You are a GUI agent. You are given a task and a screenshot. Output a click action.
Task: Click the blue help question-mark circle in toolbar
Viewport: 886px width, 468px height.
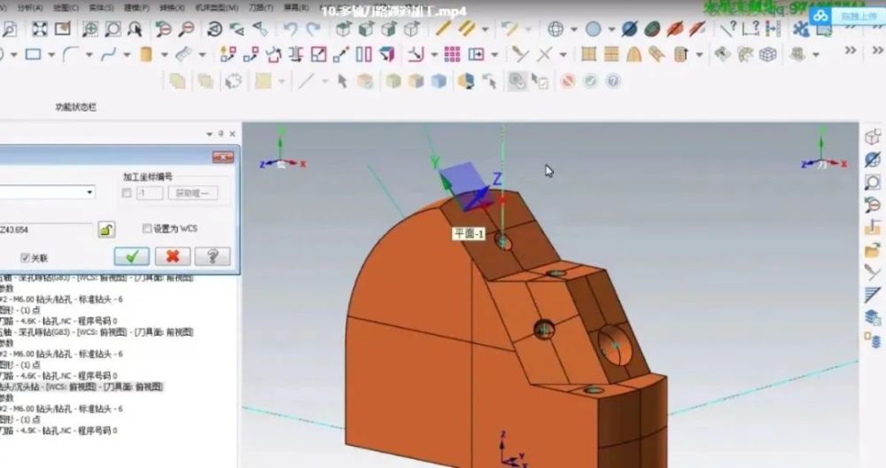[x=613, y=81]
